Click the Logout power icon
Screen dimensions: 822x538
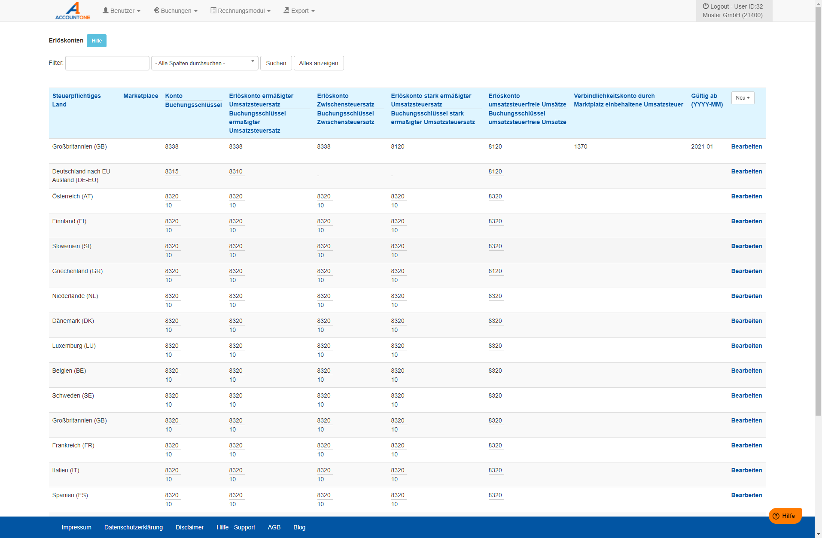(706, 6)
